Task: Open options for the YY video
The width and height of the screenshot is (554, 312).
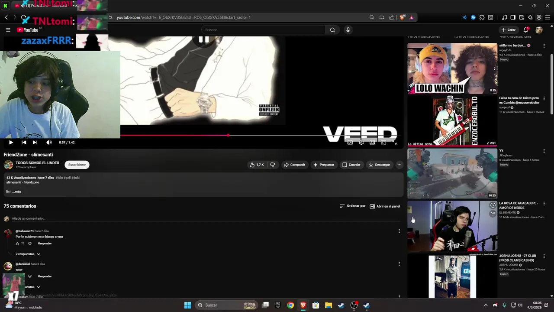Action: click(x=544, y=151)
